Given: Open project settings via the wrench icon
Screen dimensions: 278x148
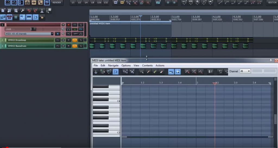Looking at the screenshot, I should pos(23,11).
